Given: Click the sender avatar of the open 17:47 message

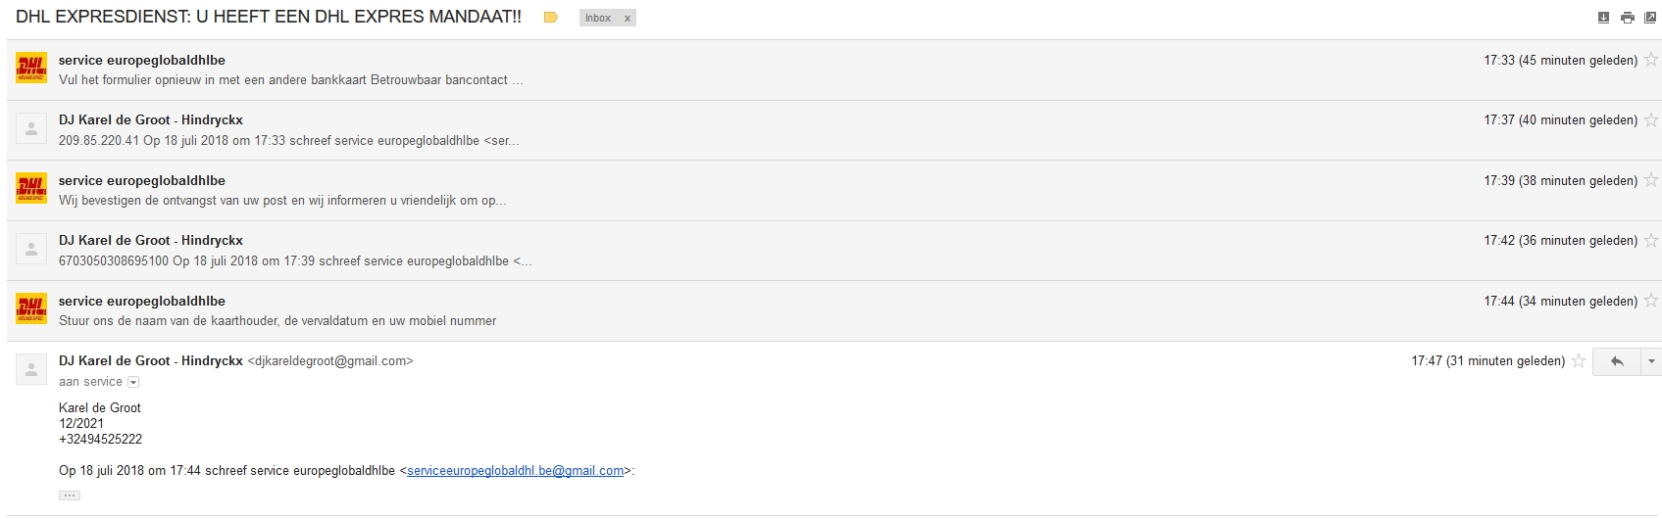Looking at the screenshot, I should tap(31, 369).
